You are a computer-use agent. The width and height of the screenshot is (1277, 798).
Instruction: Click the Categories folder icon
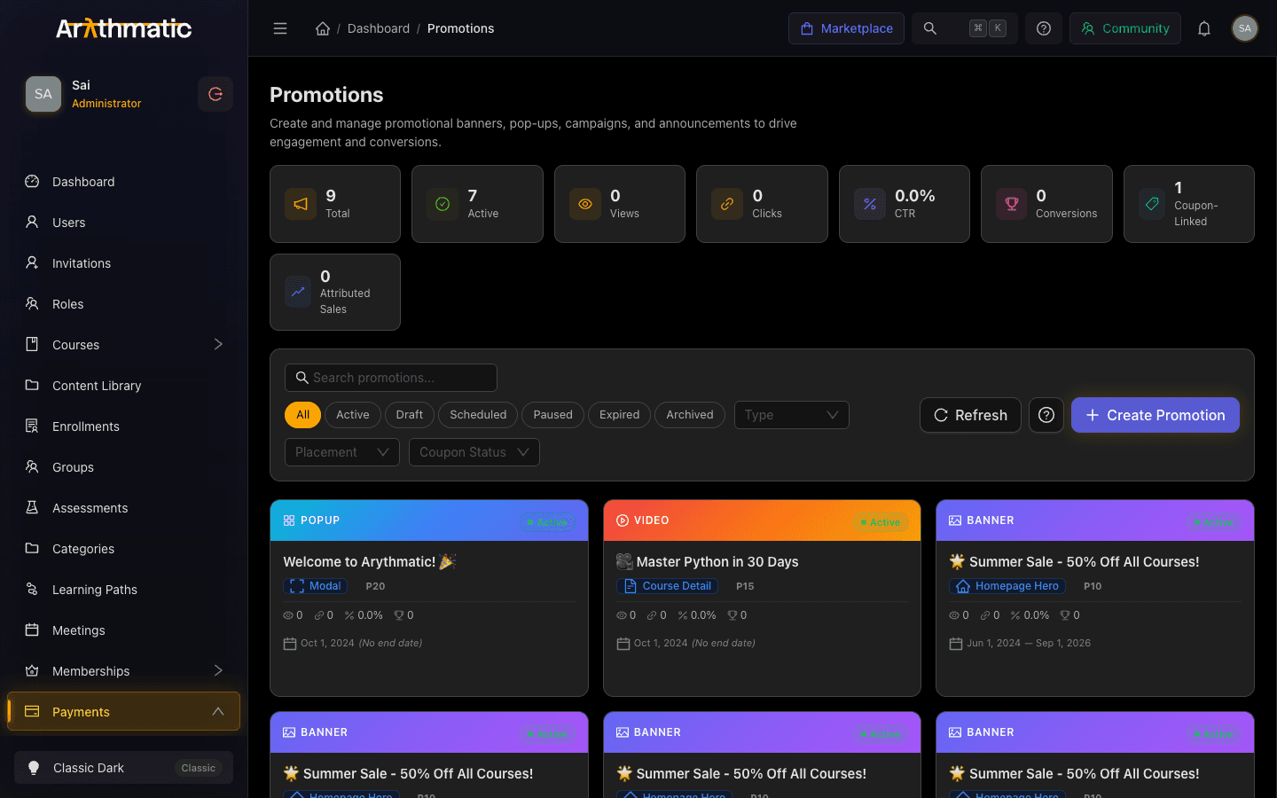[32, 549]
